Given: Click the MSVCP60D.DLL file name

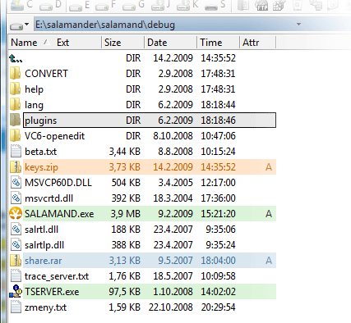Looking at the screenshot, I should (x=58, y=183).
